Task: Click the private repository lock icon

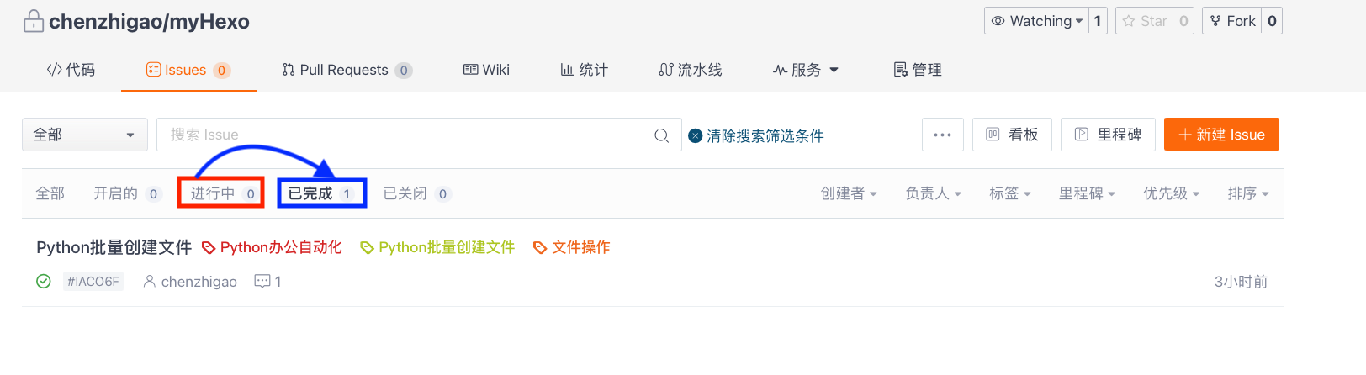Action: [x=34, y=21]
